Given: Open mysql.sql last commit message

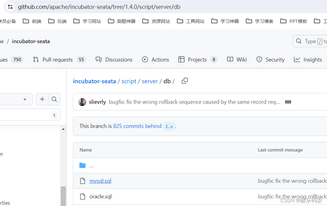Looking at the screenshot, I should click(292, 181).
